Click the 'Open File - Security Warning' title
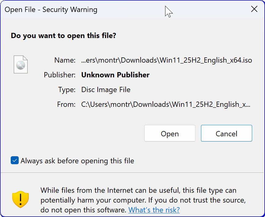Image resolution: width=265 pixels, height=217 pixels. click(51, 10)
